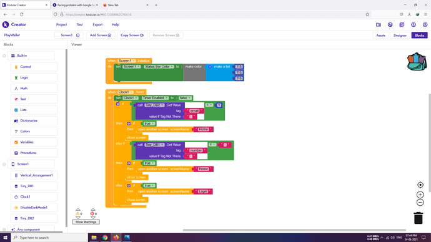Open the Control blocks category
The image size is (431, 242).
pyautogui.click(x=34, y=67)
